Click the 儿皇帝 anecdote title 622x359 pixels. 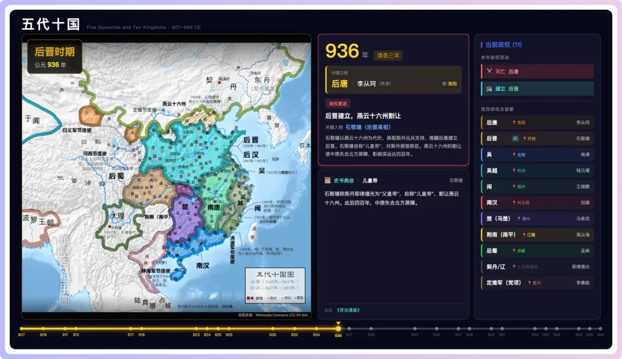pyautogui.click(x=370, y=180)
